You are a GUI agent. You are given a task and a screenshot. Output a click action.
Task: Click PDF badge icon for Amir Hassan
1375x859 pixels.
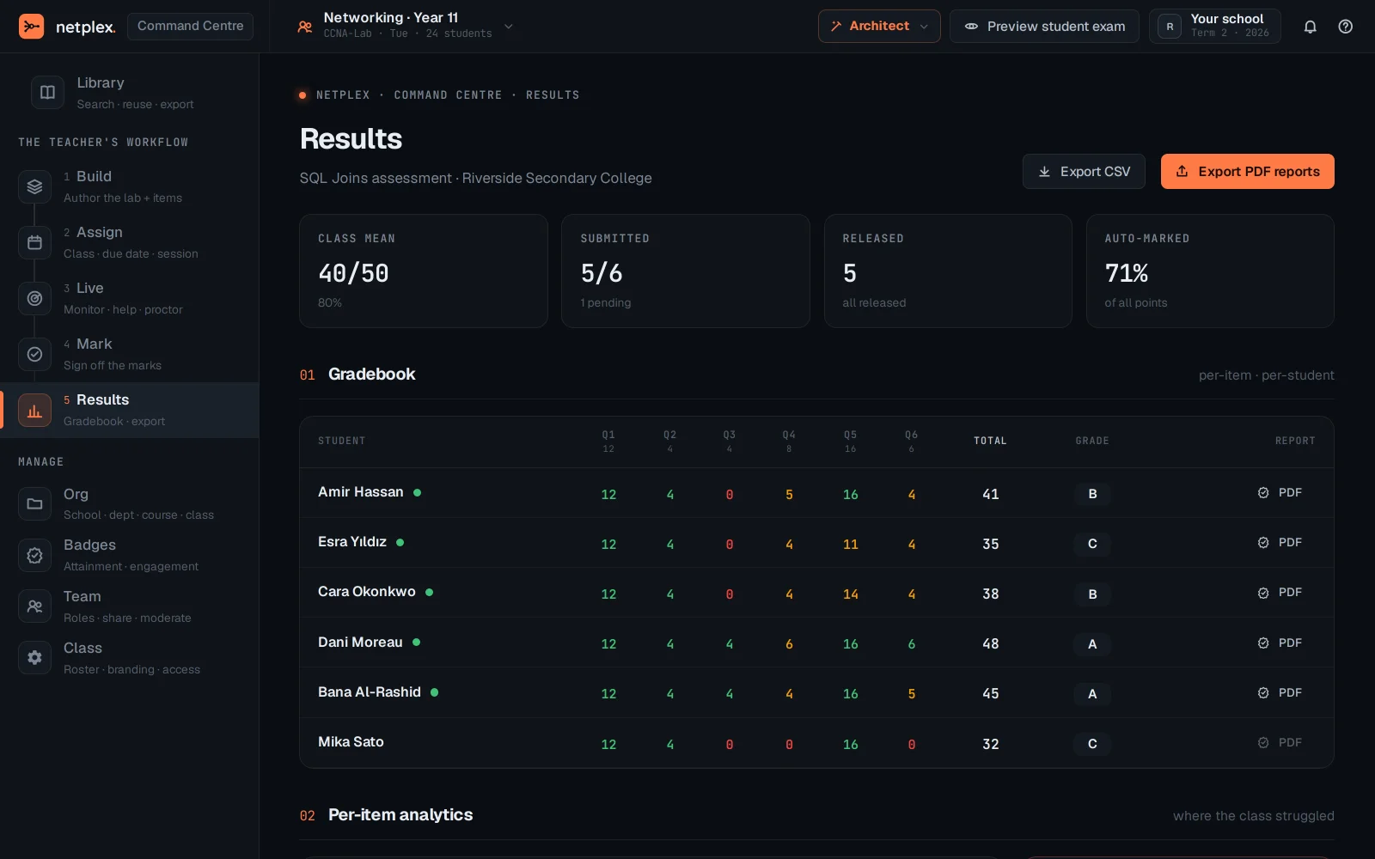coord(1263,493)
